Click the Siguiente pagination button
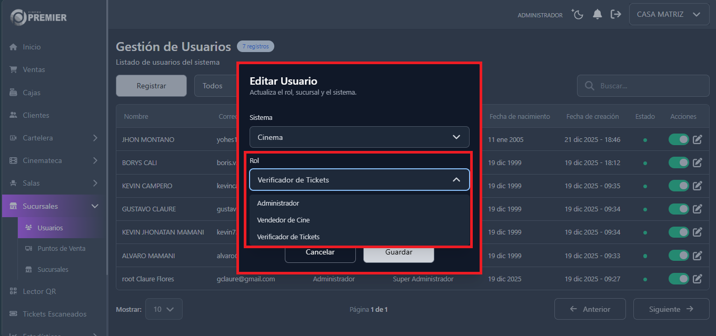Viewport: 716px width, 336px height. pyautogui.click(x=671, y=309)
